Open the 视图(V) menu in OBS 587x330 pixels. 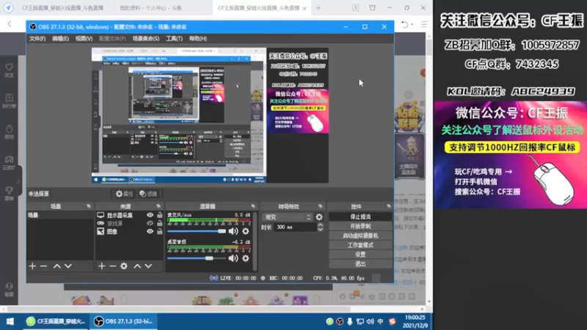coord(84,39)
